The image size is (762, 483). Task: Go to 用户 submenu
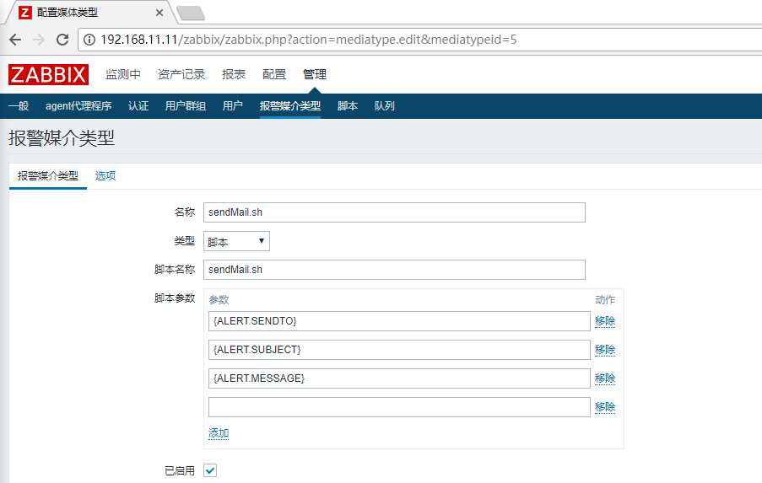233,106
